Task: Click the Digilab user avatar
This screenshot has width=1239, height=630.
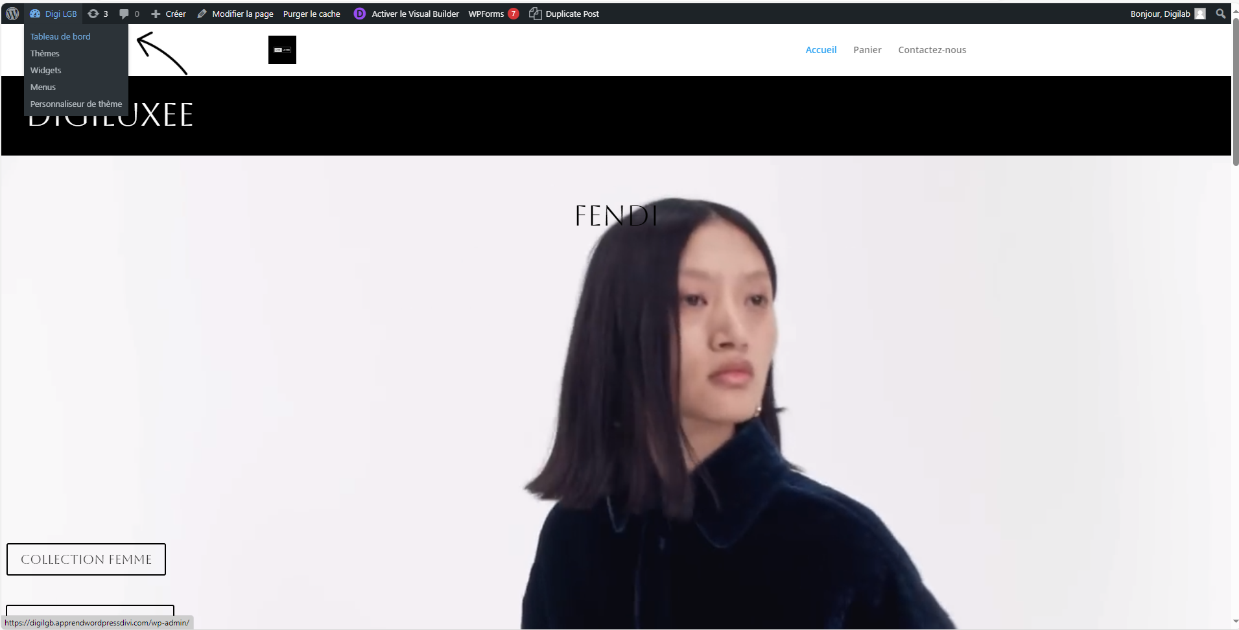Action: coord(1200,14)
